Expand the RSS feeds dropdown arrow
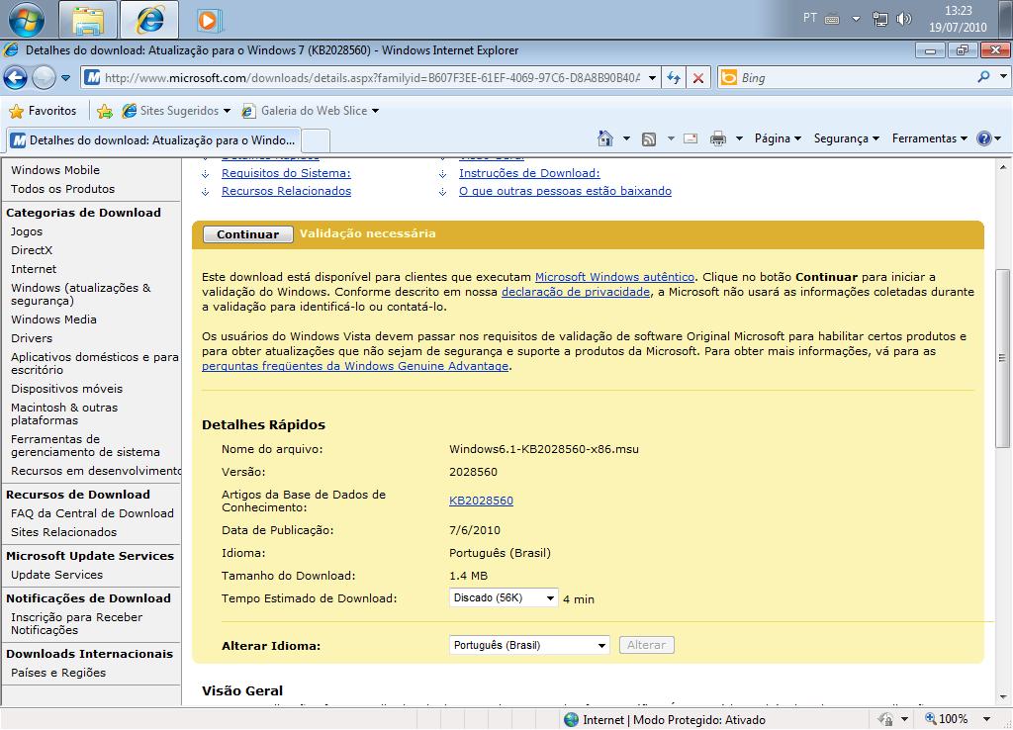 671,138
